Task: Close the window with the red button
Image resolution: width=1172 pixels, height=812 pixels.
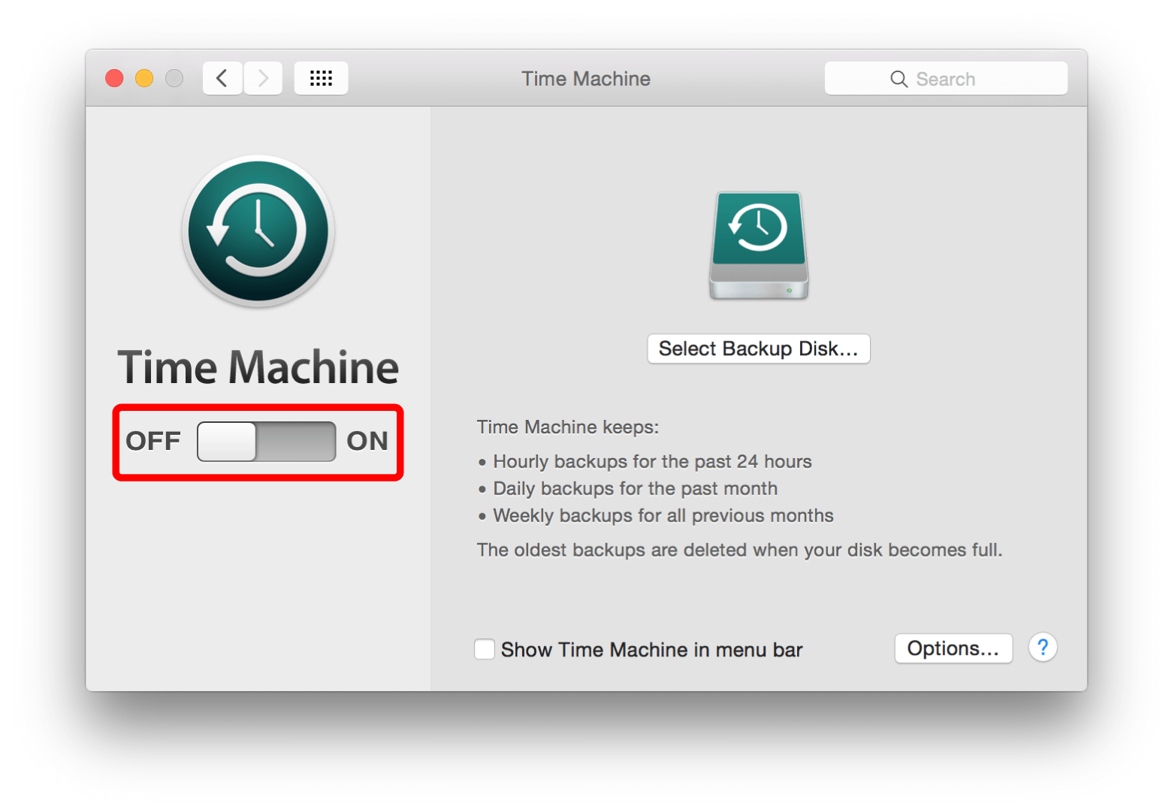Action: pyautogui.click(x=114, y=78)
